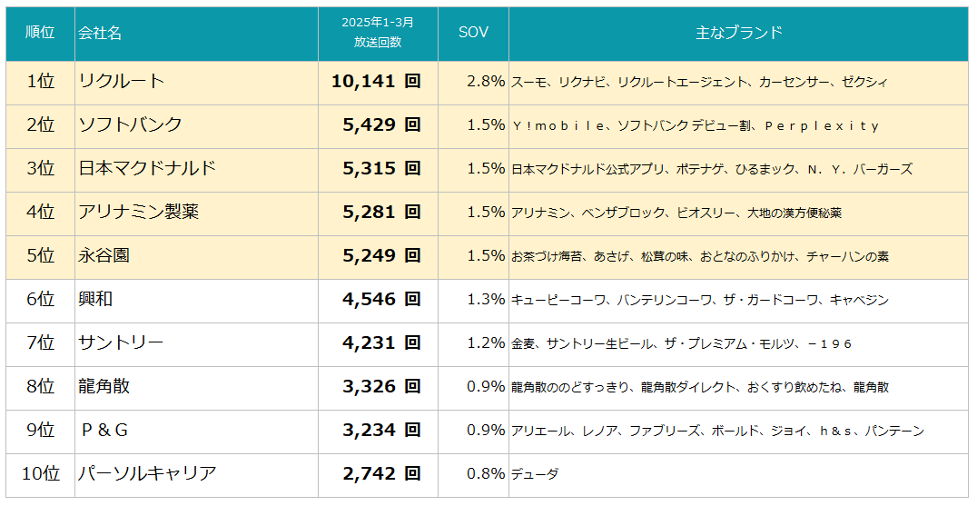Image resolution: width=977 pixels, height=506 pixels.
Task: Click the 10,141 回 broadcast count
Action: pyautogui.click(x=376, y=82)
